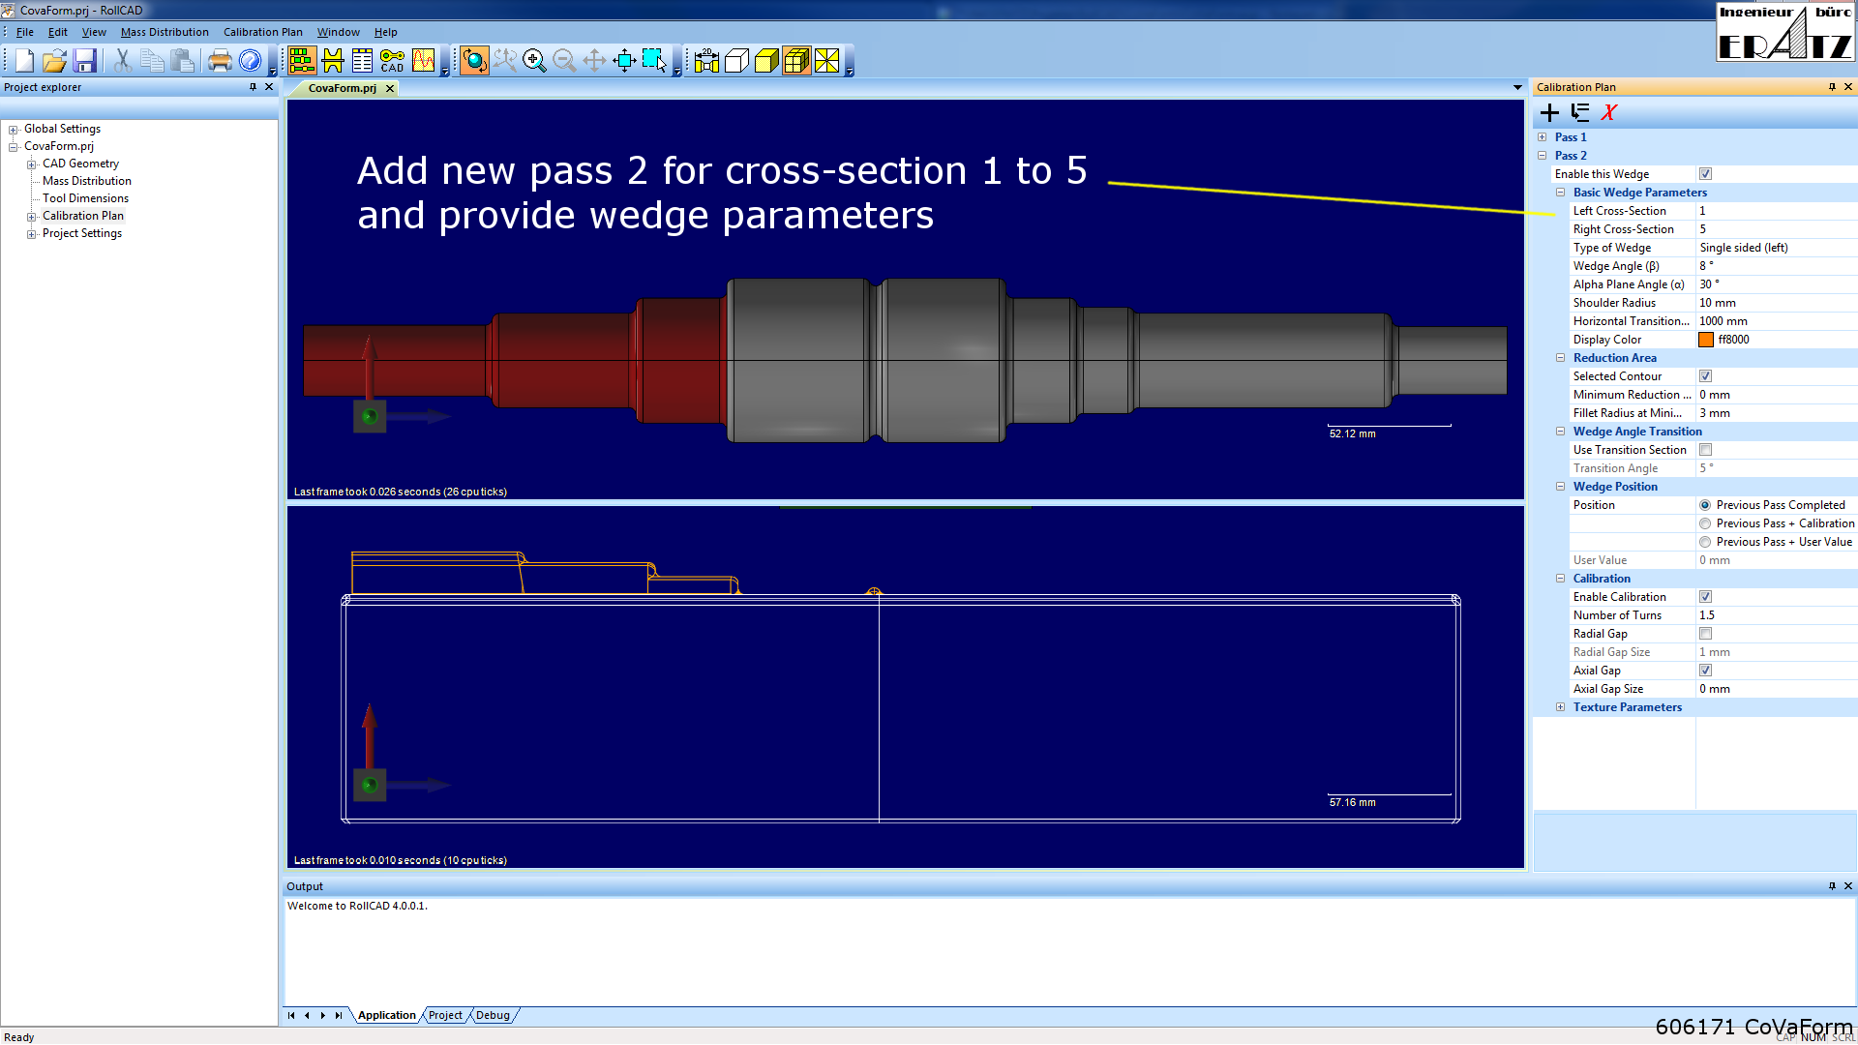
Task: Expand Pass 1 in Calibration Plan
Action: click(1542, 137)
